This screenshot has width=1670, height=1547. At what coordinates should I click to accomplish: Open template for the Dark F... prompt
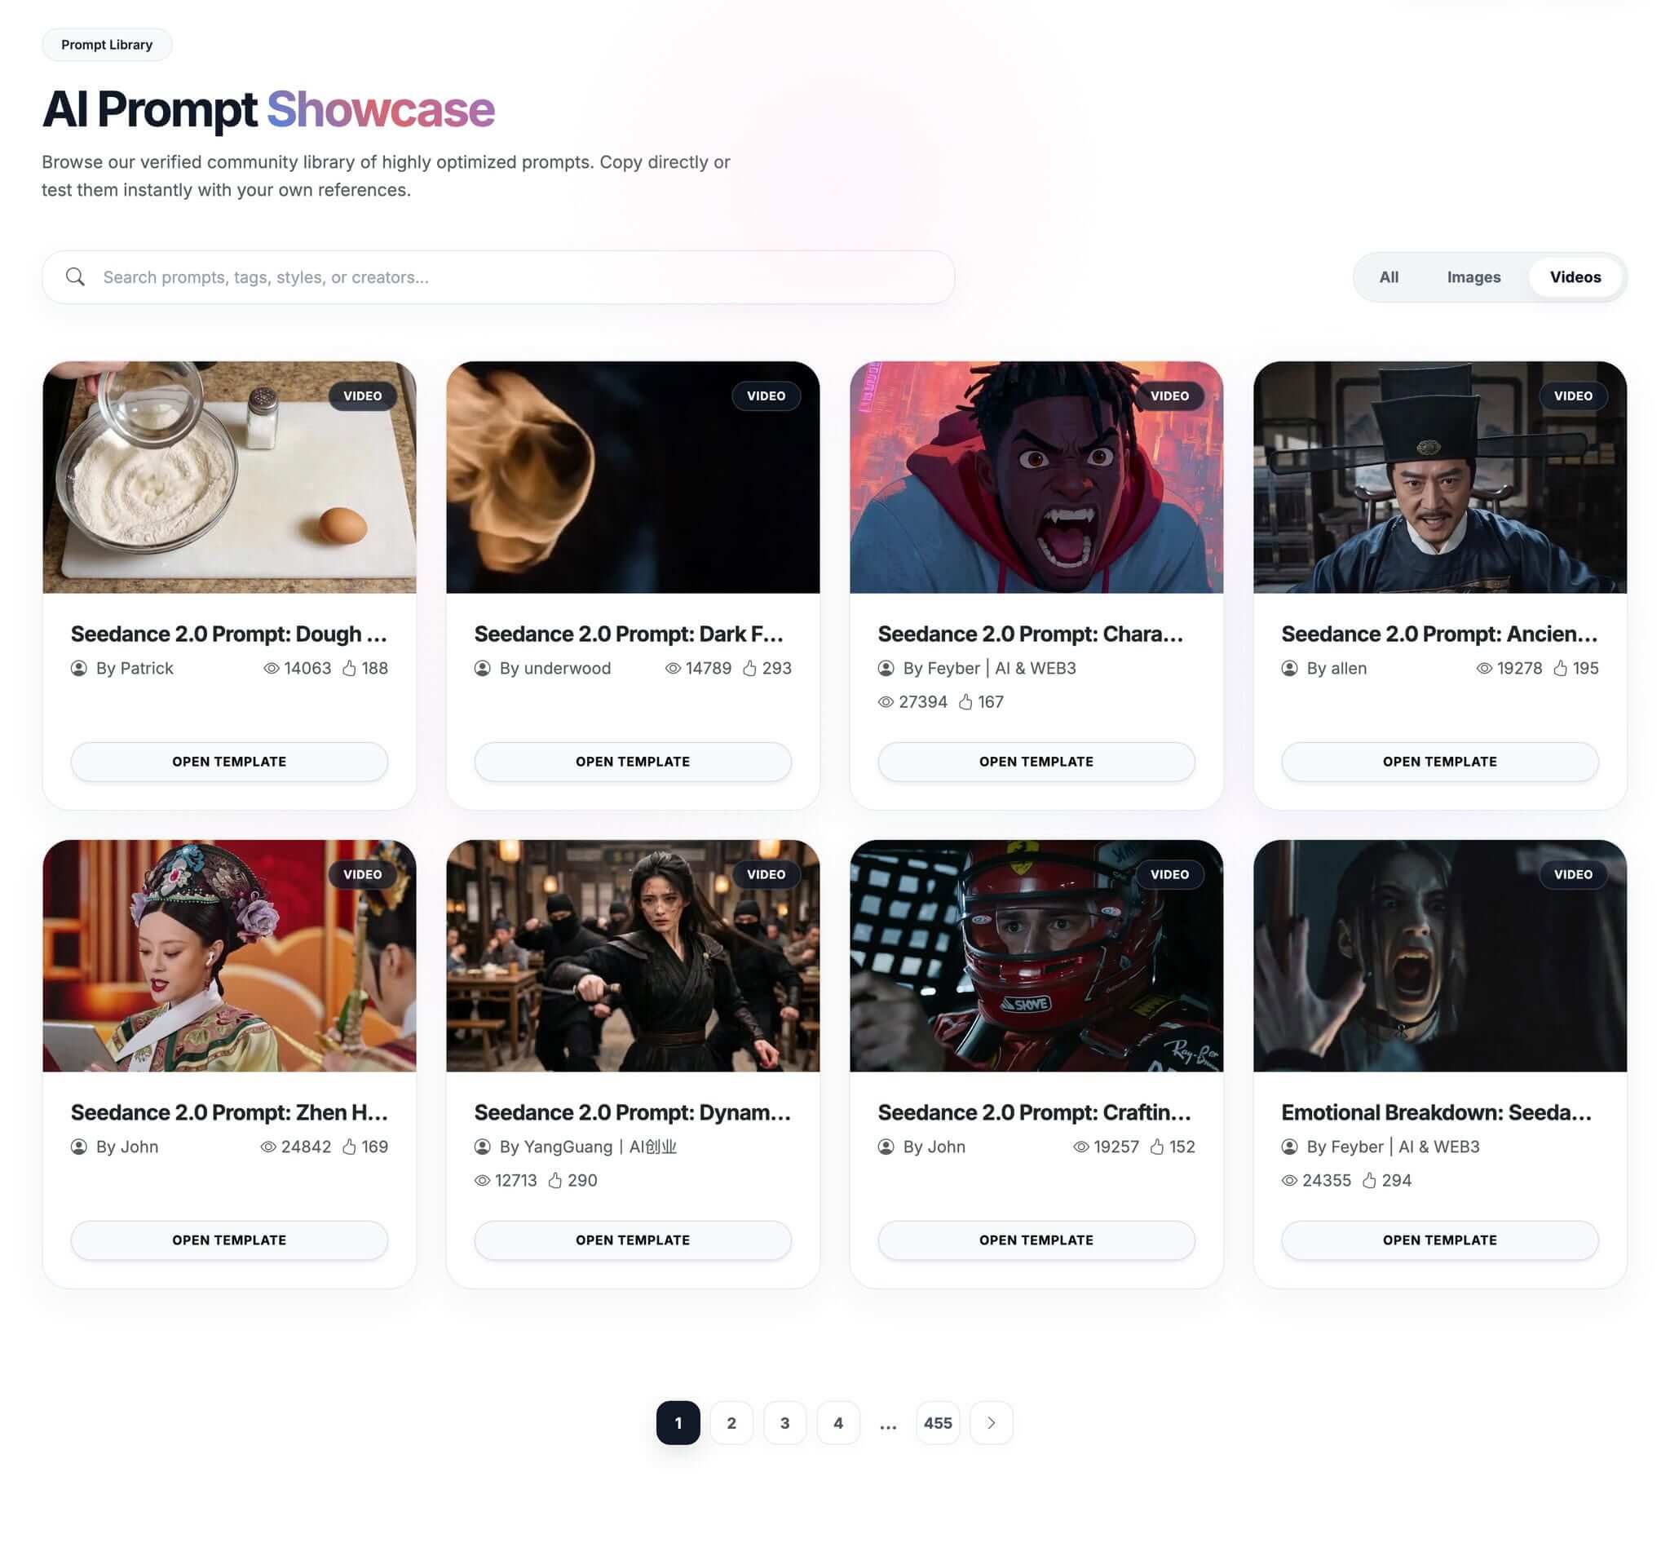pyautogui.click(x=633, y=762)
